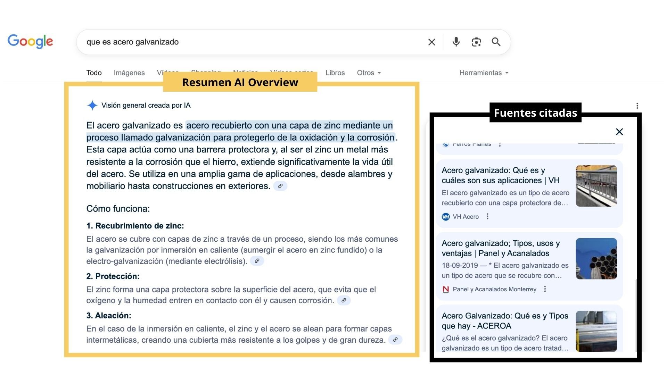Viewport: 667px width, 375px height.
Task: Click the '3. Aleación:' heading
Action: pos(109,315)
